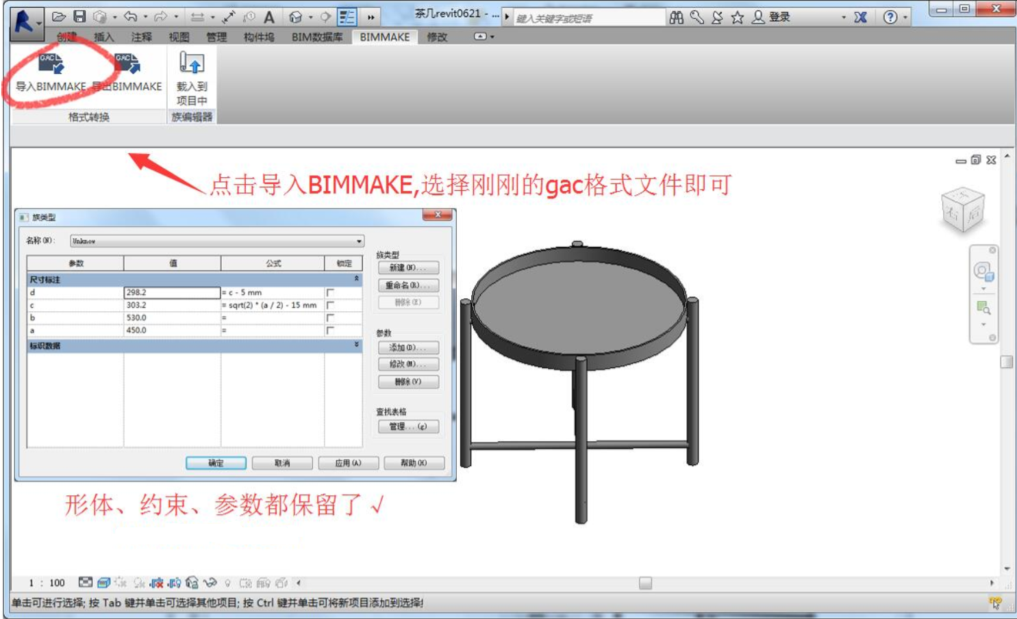Screen dimensions: 1017x619
Task: Click the 确定 button in family types dialog
Action: [216, 463]
